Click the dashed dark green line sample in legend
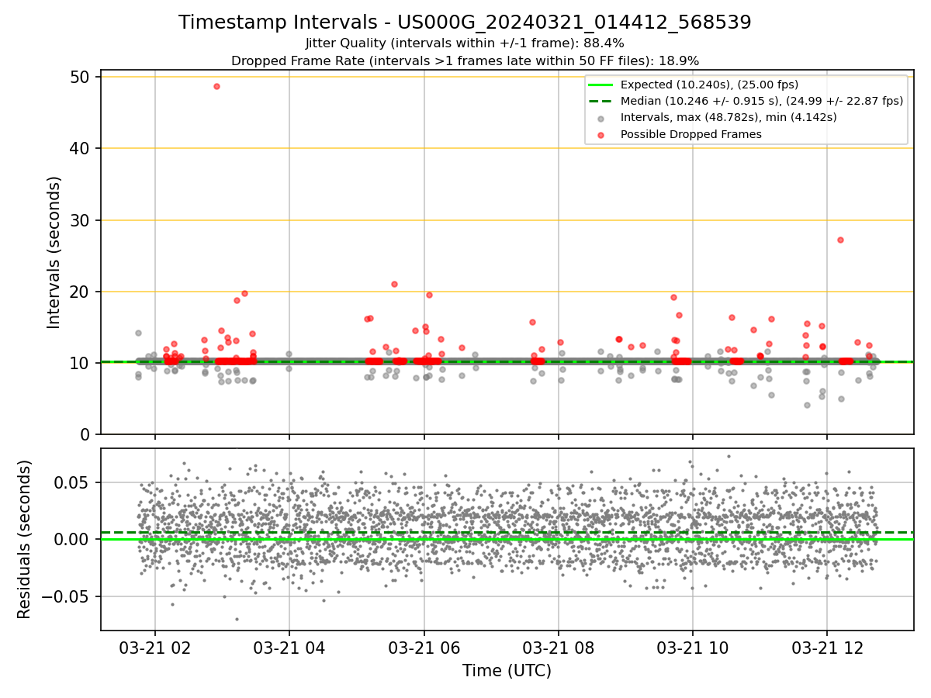The height and width of the screenshot is (698, 931). [x=601, y=101]
